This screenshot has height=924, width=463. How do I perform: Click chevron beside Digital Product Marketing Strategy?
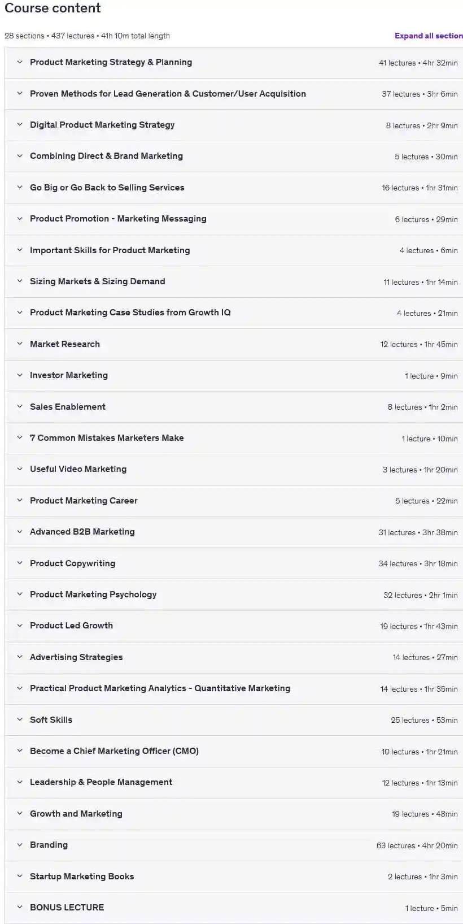click(x=20, y=125)
